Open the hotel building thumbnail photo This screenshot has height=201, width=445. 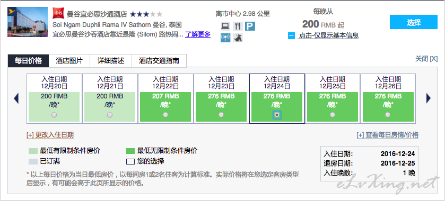point(28,22)
